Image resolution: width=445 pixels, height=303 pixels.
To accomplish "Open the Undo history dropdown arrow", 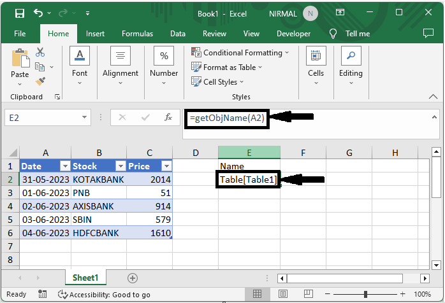I will pos(49,13).
